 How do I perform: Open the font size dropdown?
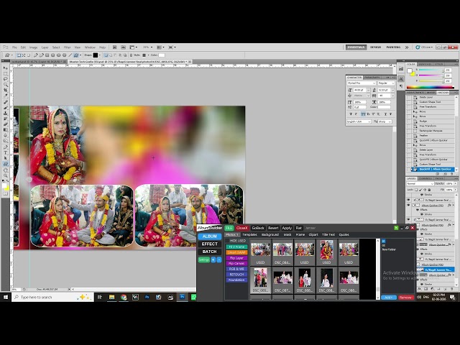tap(368, 90)
